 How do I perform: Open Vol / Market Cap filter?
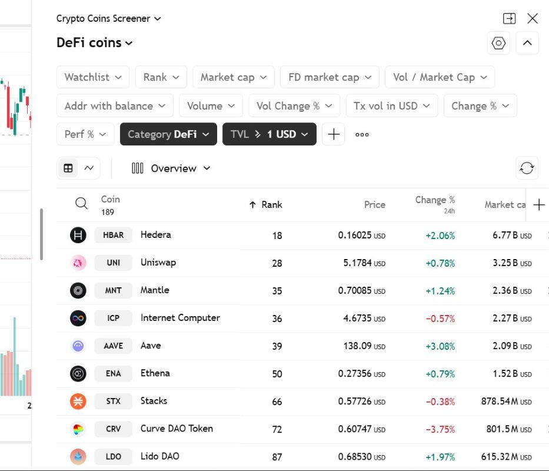(x=440, y=77)
